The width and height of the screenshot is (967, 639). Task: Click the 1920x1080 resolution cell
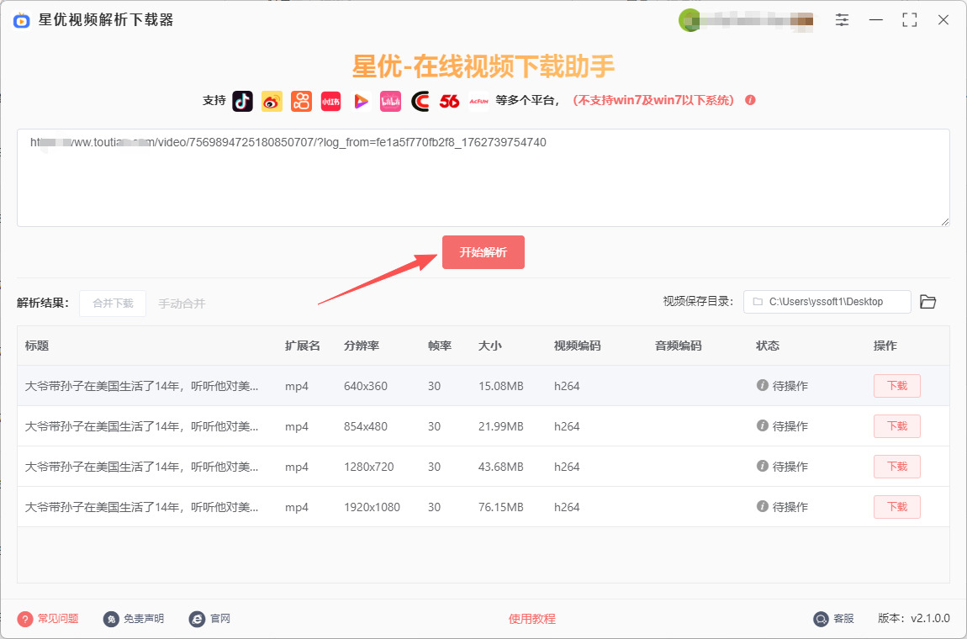(x=372, y=507)
